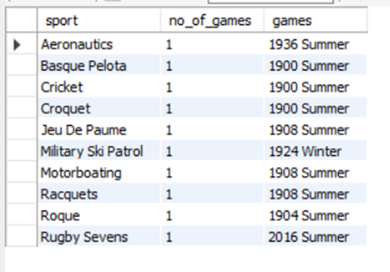390x272 pixels.
Task: Select the sport column header
Action: 99,20
